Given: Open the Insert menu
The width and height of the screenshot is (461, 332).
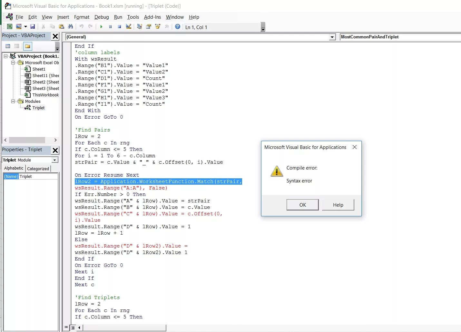Looking at the screenshot, I should pos(63,17).
